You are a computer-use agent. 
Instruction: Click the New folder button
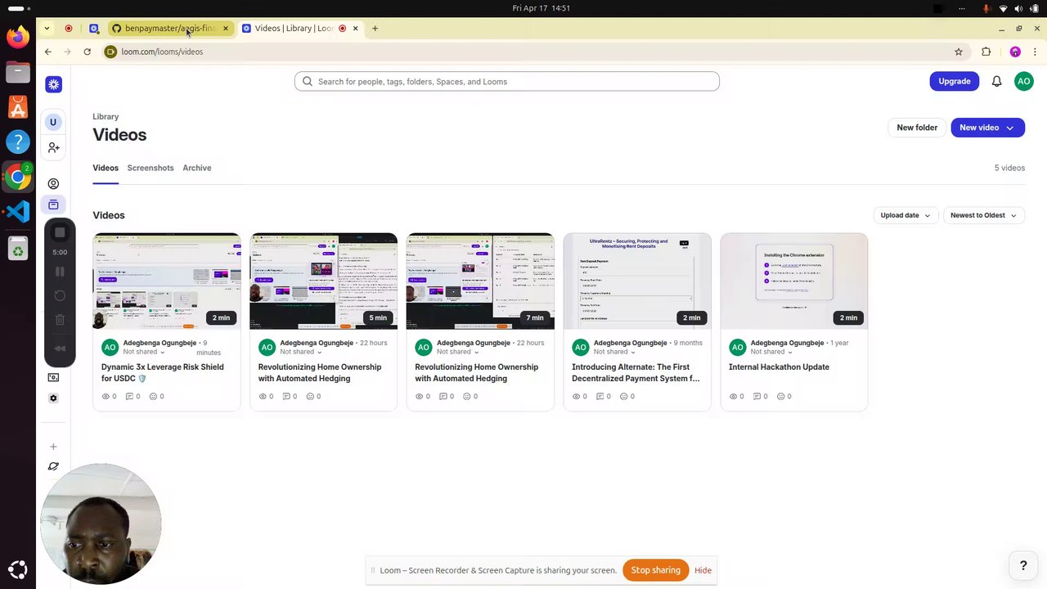coord(917,128)
